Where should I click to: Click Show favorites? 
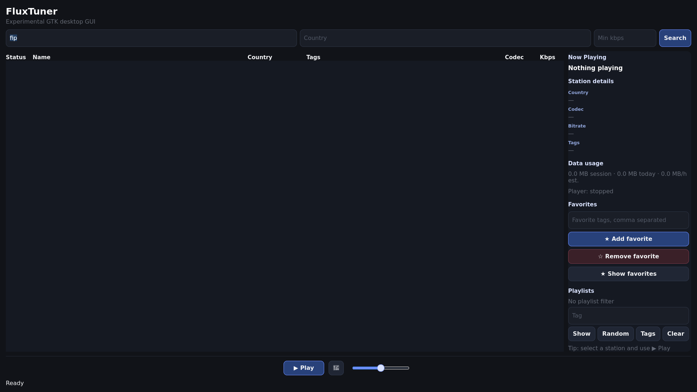pyautogui.click(x=628, y=274)
